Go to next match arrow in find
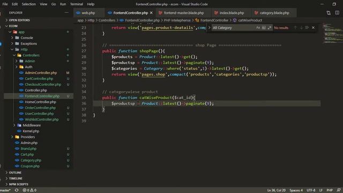343x193 pixels. click(301, 28)
